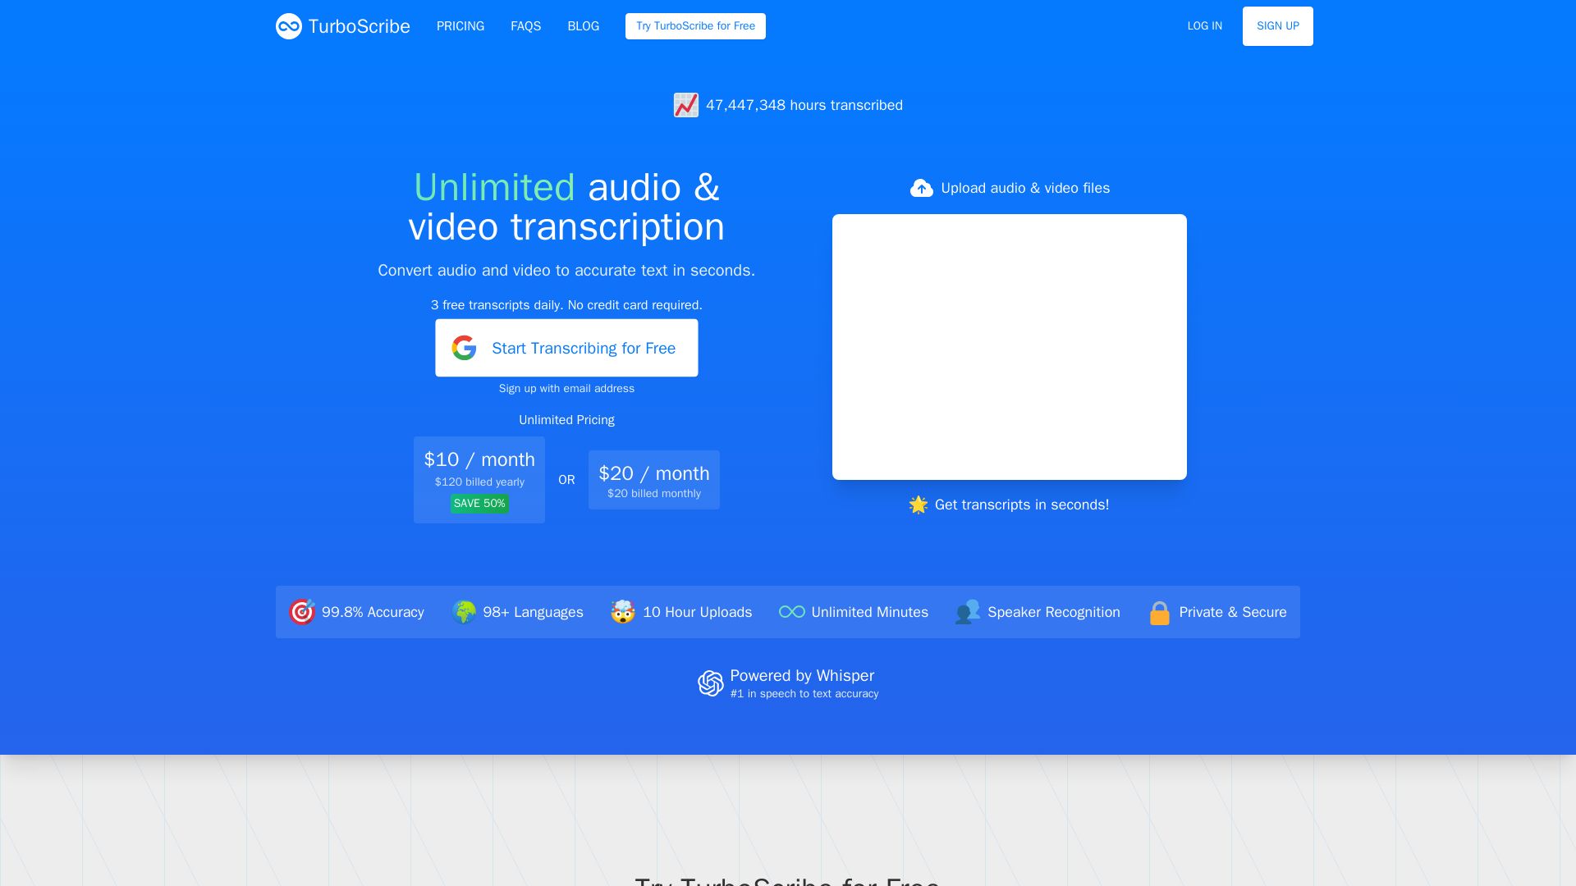Click the 'Unlimited Minutes' feature text
Image resolution: width=1576 pixels, height=886 pixels.
click(870, 612)
